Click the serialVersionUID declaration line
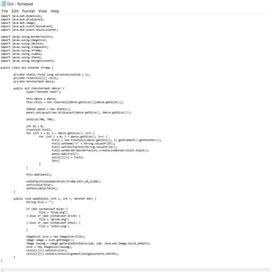 [x=51, y=74]
